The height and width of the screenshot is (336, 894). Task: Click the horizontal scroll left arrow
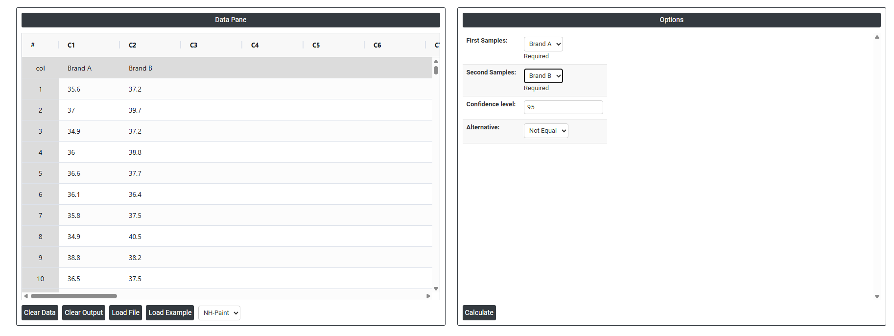pos(26,296)
